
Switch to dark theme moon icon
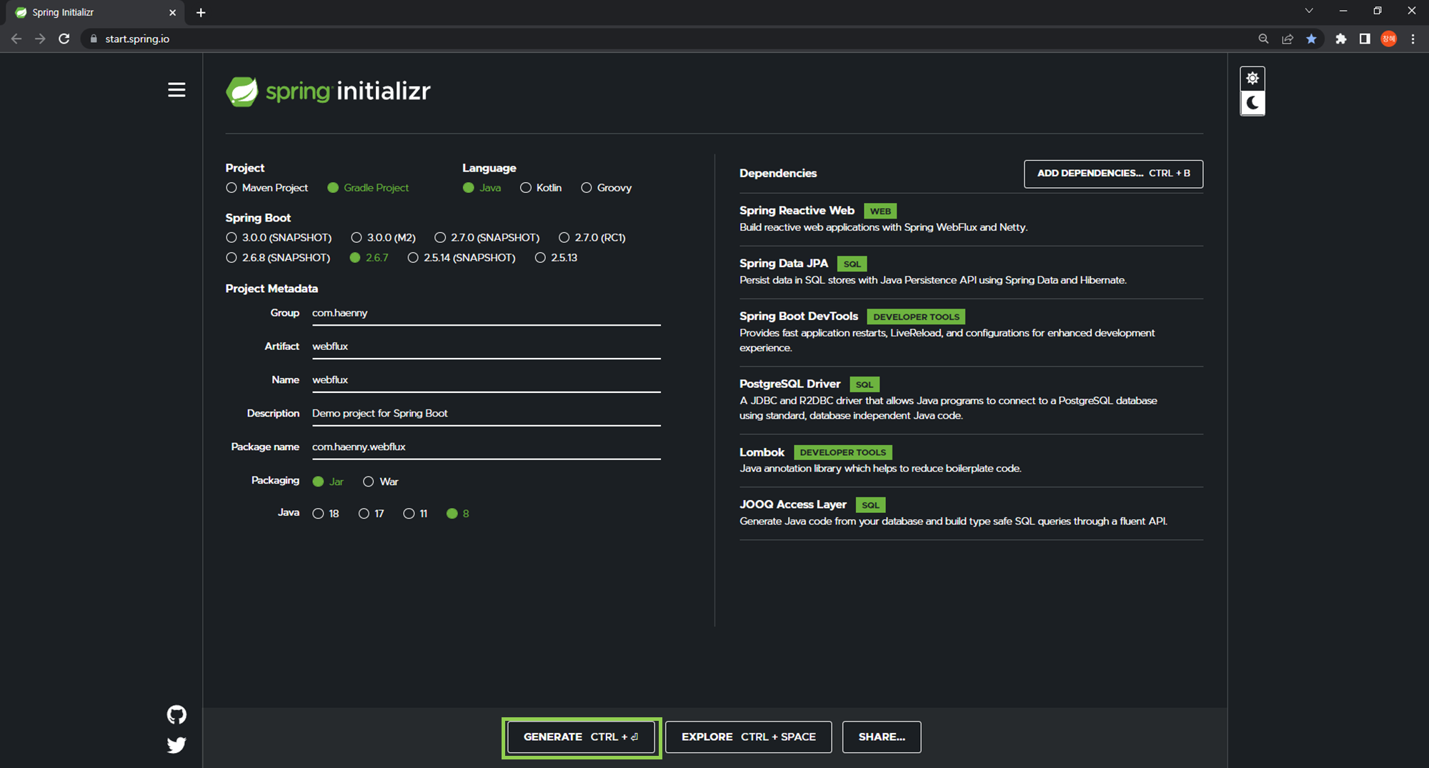tap(1253, 103)
